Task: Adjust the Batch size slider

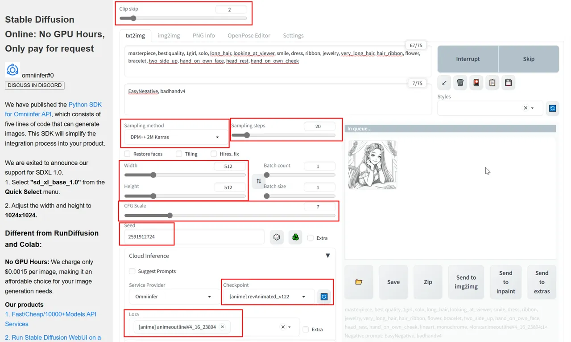Action: click(x=299, y=196)
